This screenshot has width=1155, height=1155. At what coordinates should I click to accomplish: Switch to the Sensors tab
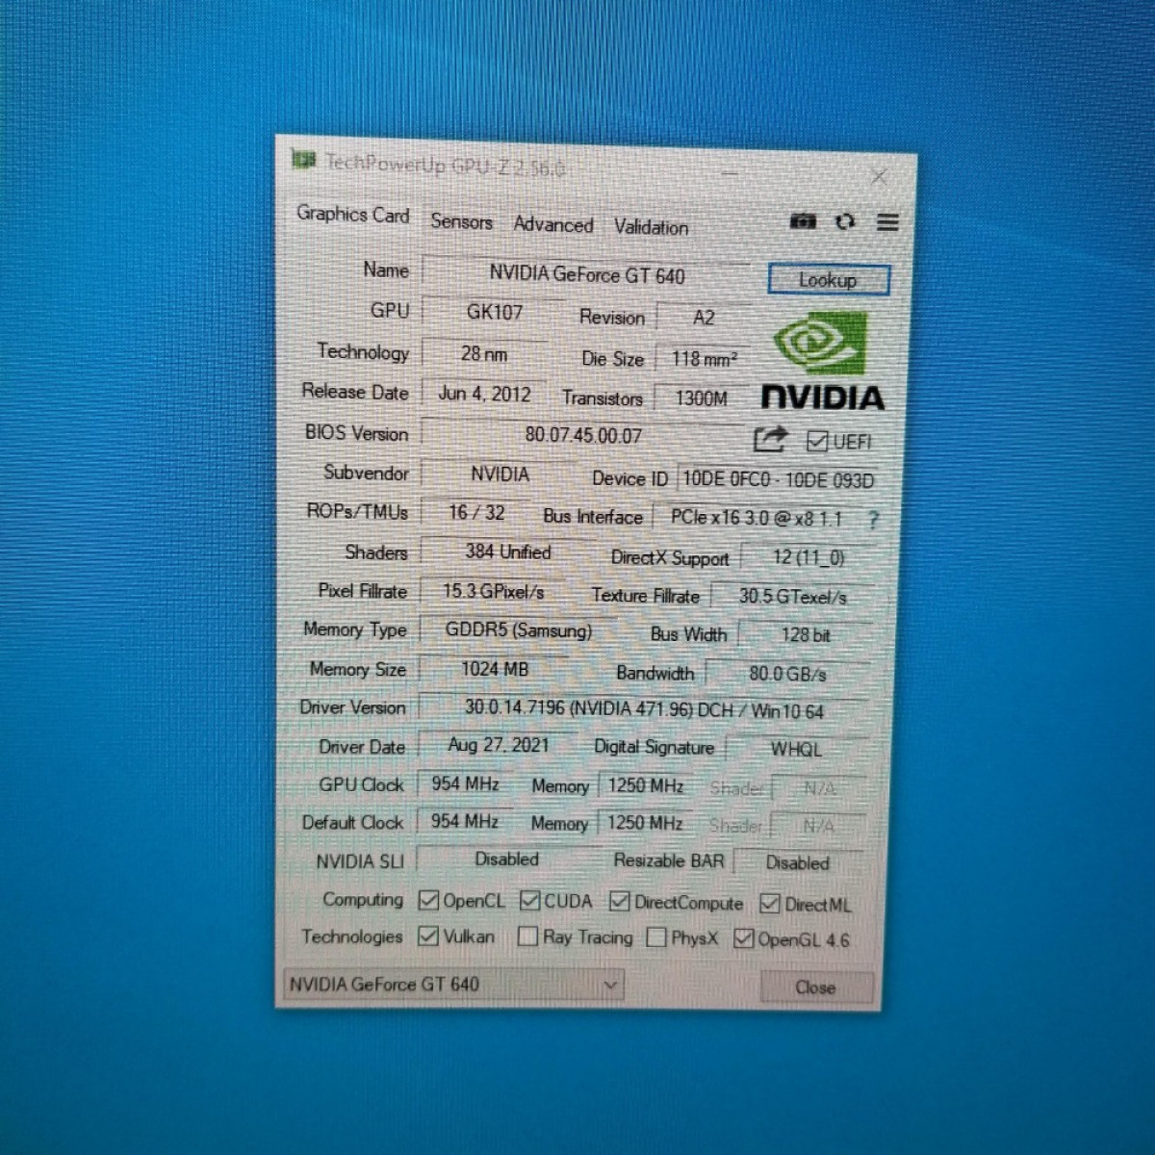click(461, 221)
